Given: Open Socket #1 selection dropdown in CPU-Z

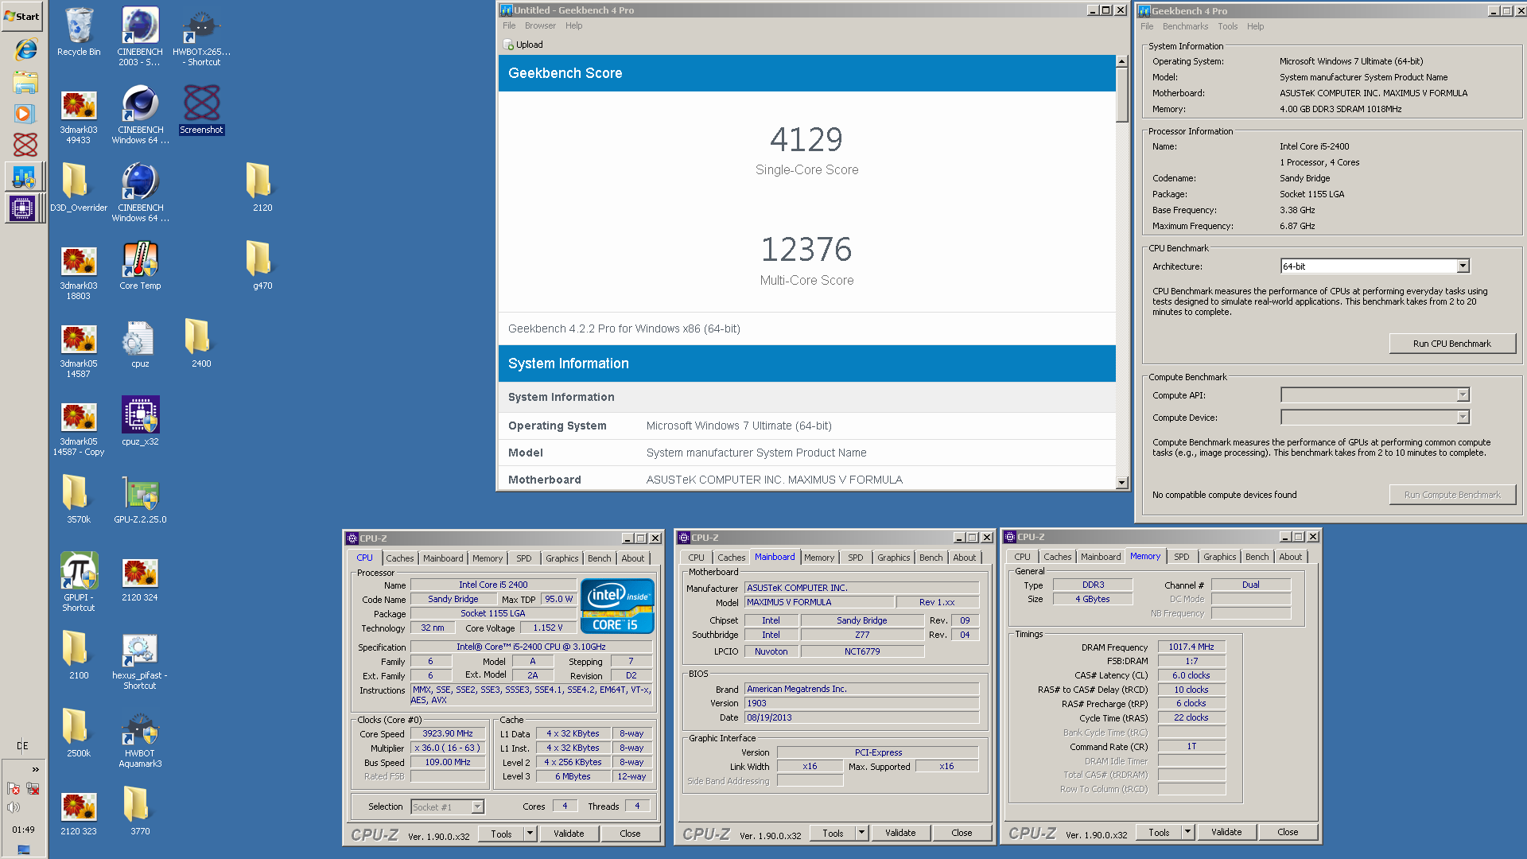Looking at the screenshot, I should click(447, 807).
